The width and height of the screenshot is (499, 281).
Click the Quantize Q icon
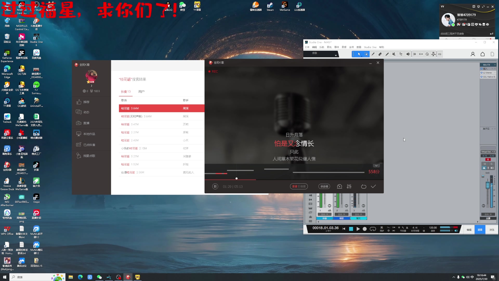(427, 54)
